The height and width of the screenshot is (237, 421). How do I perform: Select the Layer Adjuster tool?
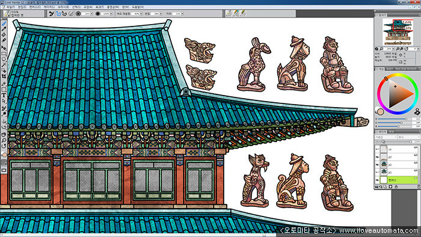(x=4, y=48)
